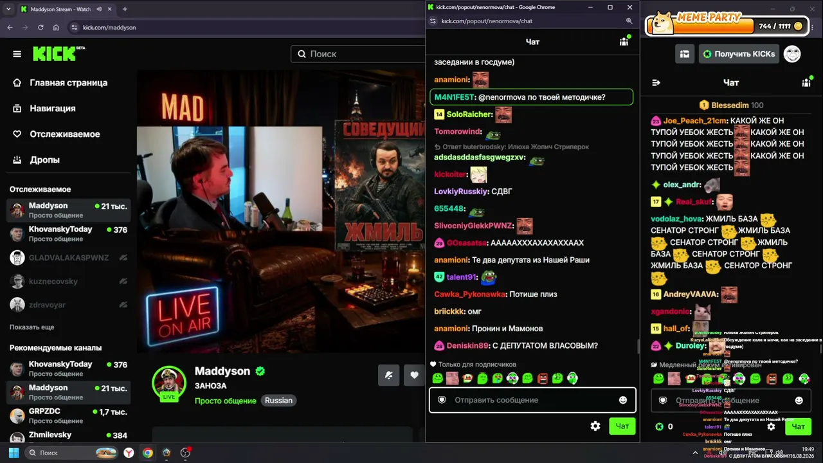
Task: Open chat settings gear in popout chat
Action: pyautogui.click(x=595, y=426)
